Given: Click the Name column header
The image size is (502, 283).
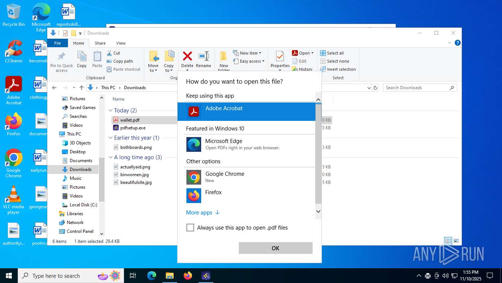Looking at the screenshot, I should (118, 99).
